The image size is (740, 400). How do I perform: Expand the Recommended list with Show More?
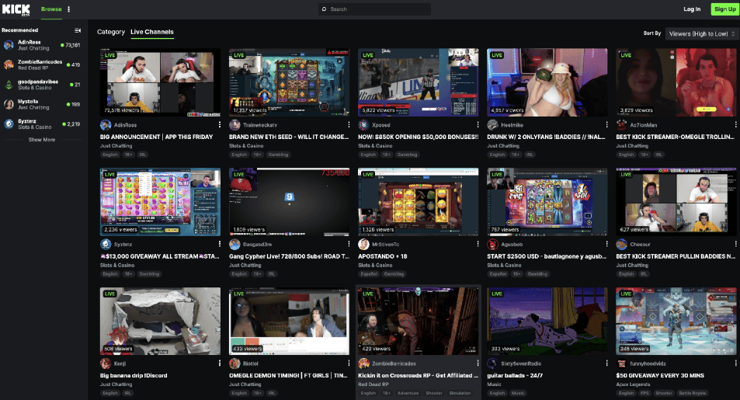click(x=41, y=140)
